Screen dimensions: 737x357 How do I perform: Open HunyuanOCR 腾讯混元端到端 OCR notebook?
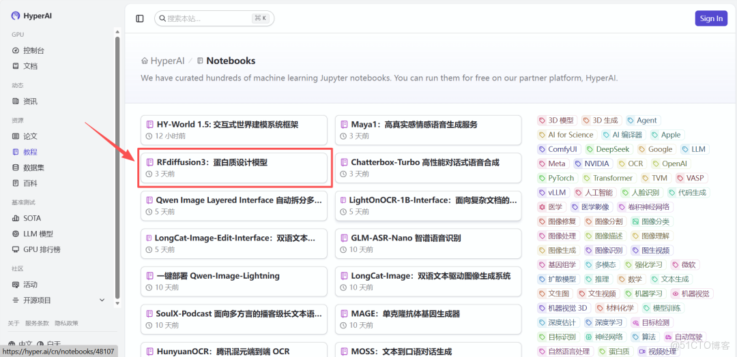(233, 350)
